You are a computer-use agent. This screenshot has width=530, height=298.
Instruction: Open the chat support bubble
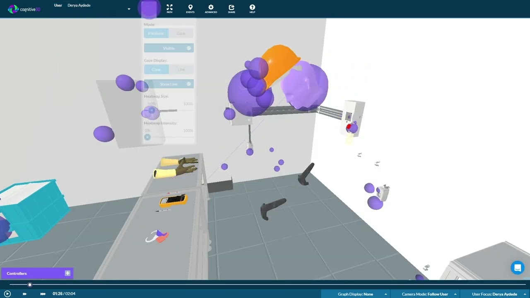pyautogui.click(x=517, y=268)
